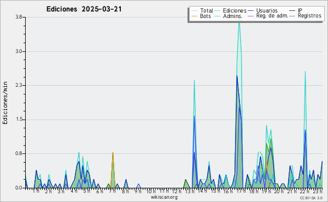
Task: Click the 3.0 y-axis value
Action: coord(19,51)
